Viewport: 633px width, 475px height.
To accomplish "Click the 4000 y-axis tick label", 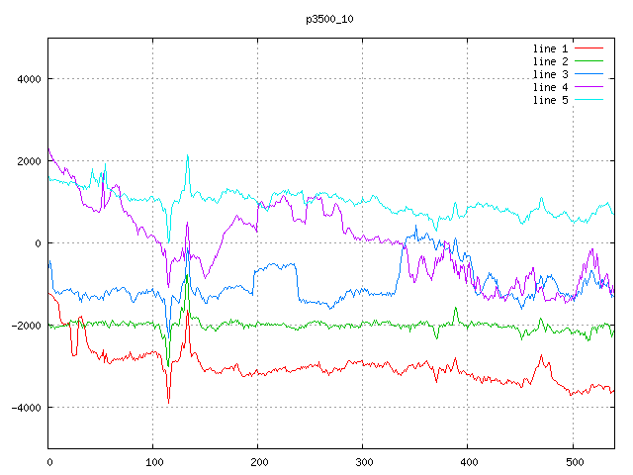I will pyautogui.click(x=28, y=79).
